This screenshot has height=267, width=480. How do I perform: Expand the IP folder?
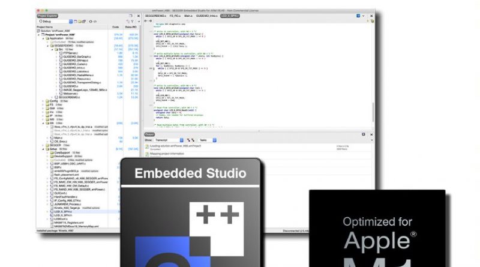pos(43,115)
